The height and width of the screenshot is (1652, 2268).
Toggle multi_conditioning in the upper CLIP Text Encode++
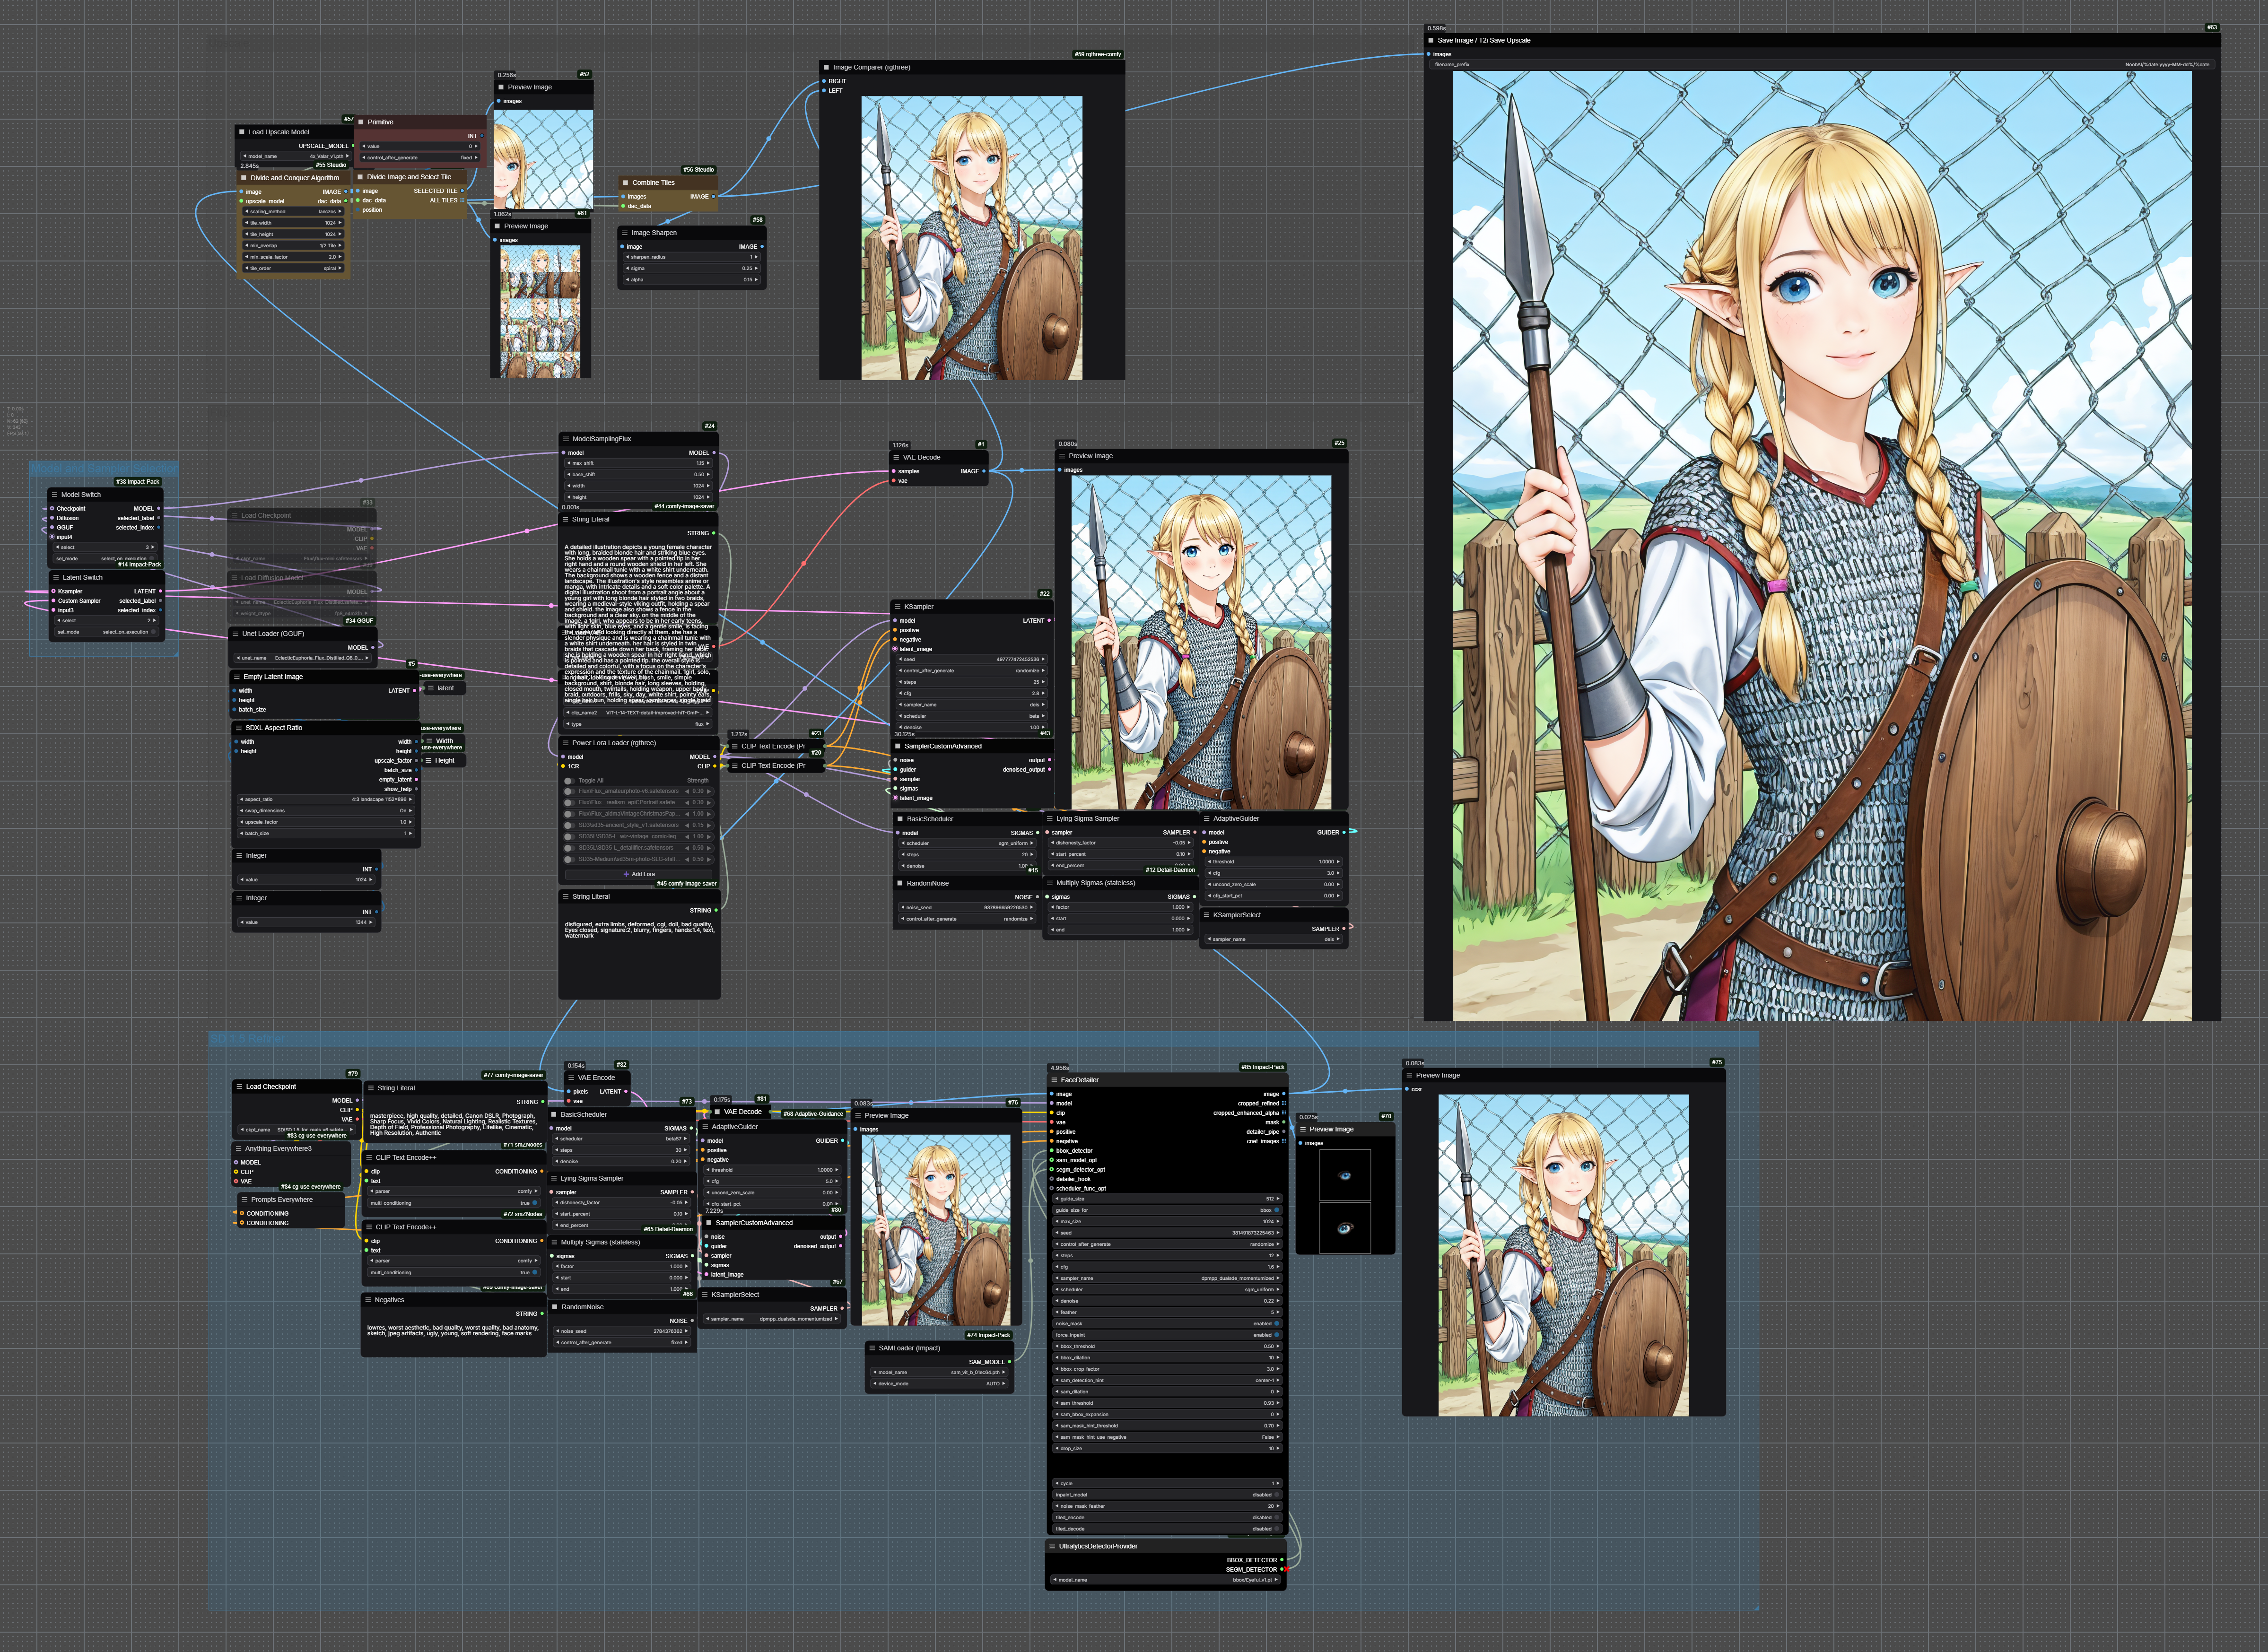[454, 1203]
